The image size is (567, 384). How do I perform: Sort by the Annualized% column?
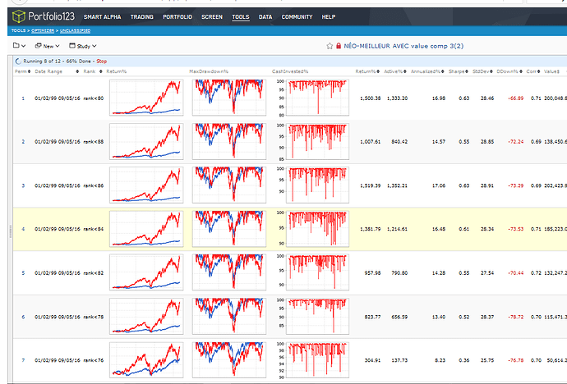(x=427, y=71)
